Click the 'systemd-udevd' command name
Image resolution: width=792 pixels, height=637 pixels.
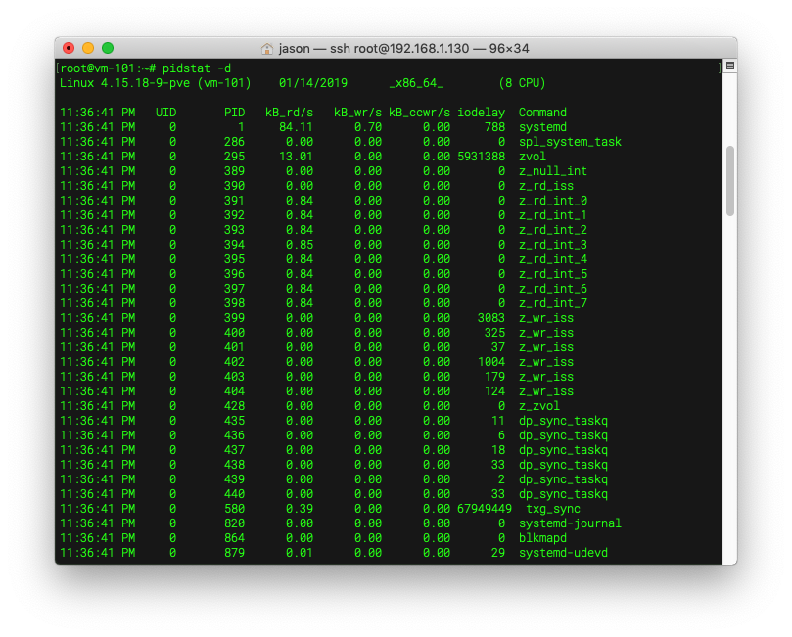pyautogui.click(x=563, y=552)
